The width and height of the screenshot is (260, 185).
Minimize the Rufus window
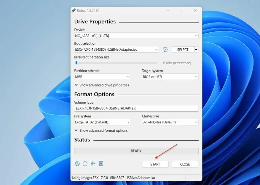point(168,10)
